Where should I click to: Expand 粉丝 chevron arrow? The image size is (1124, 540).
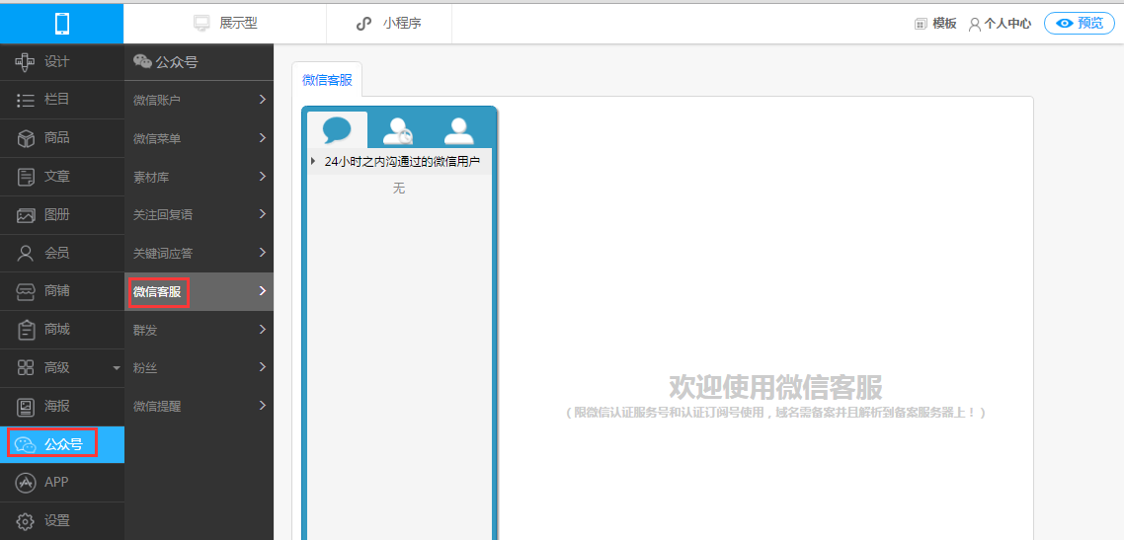coord(263,367)
